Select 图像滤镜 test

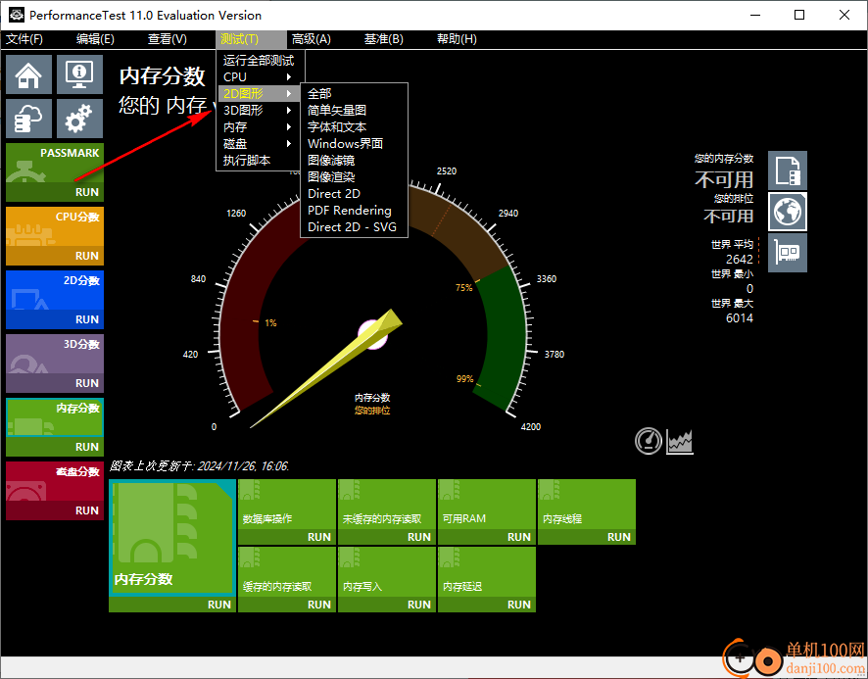[355, 160]
